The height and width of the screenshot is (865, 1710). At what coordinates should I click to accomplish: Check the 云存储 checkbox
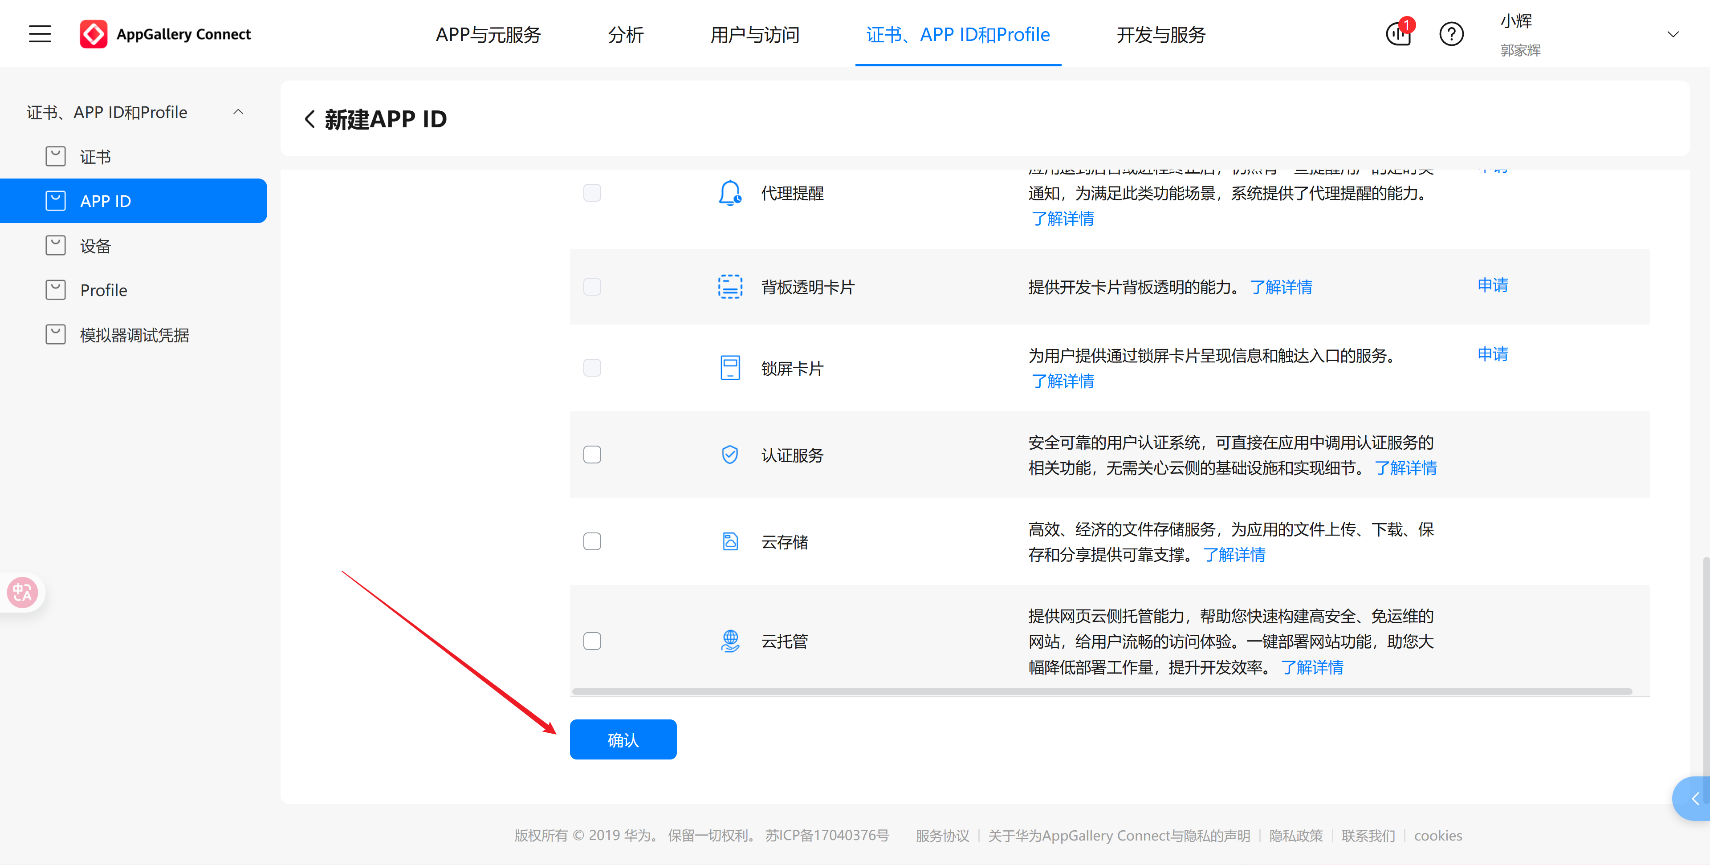(592, 540)
